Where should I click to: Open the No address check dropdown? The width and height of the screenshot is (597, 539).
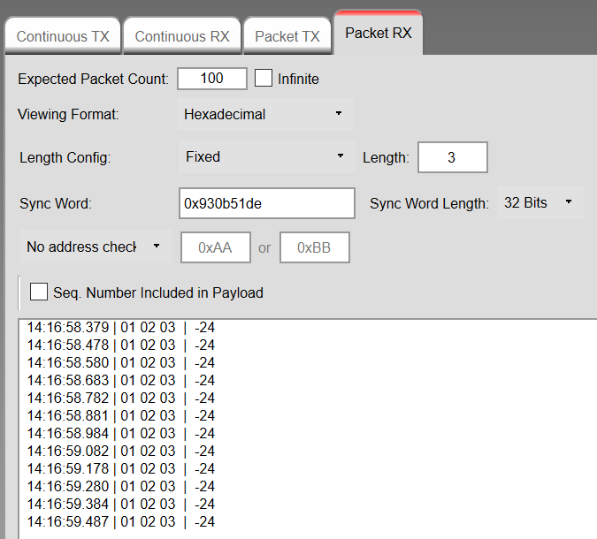click(x=96, y=247)
